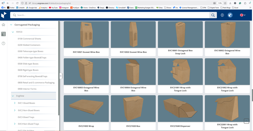Collapse the sidebar with the double-arrow handle
253x131 pixels.
(x=61, y=76)
